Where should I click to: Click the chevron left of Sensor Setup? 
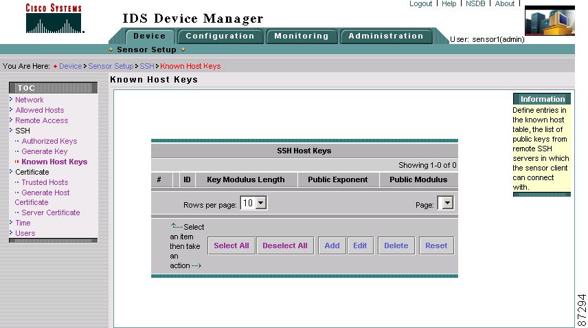pos(111,50)
